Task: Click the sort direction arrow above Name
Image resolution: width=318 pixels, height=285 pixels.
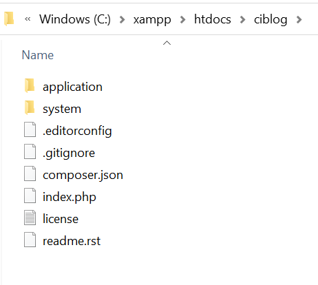Action: pos(167,43)
